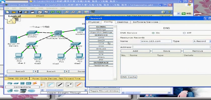Select the WAN Emulation cloud category icon
Screen dimensions: 211x100
click(16, 91)
